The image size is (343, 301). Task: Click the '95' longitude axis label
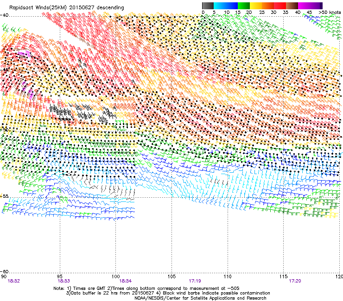[x=60, y=276]
